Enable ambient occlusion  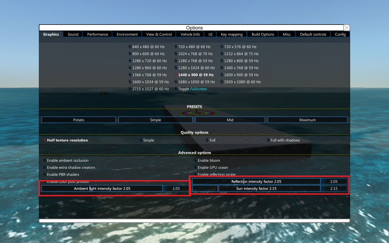(68, 160)
